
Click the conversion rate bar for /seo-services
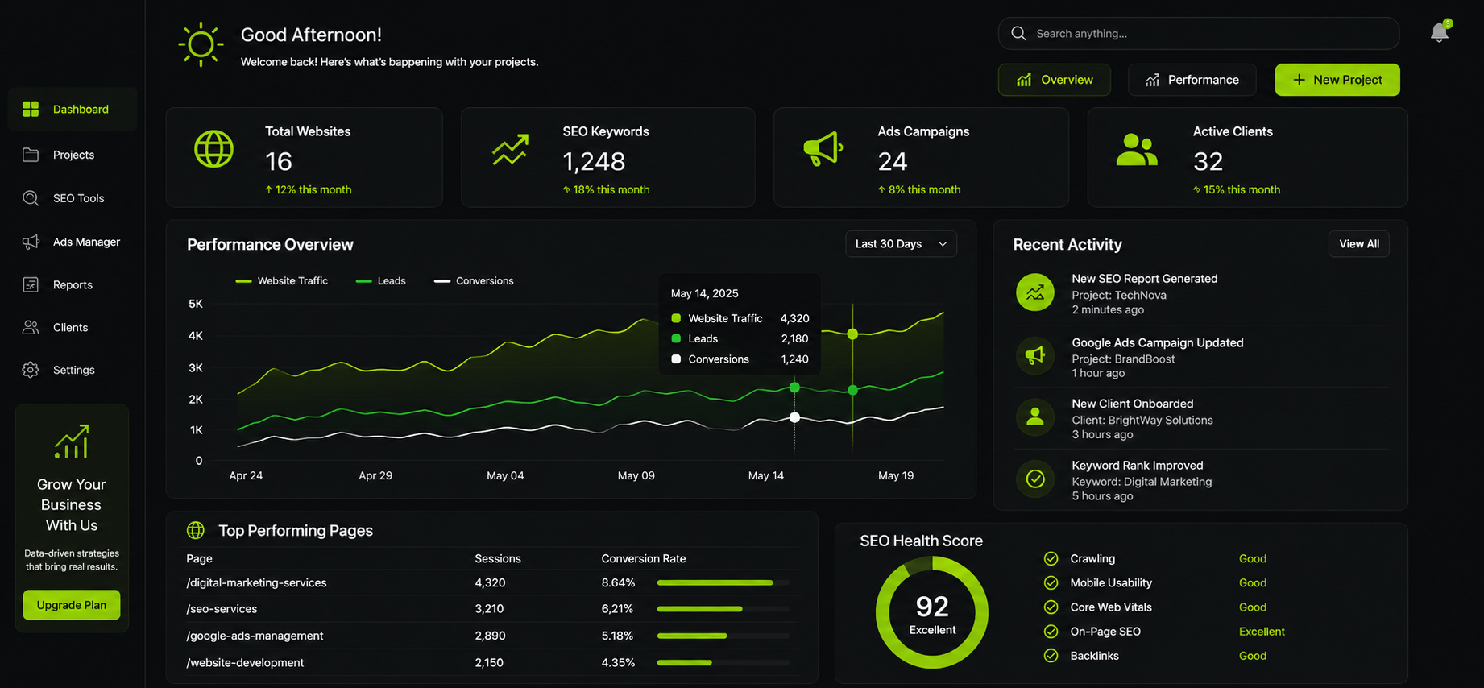723,609
